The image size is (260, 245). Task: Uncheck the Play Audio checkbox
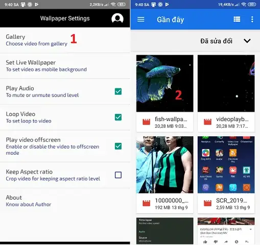point(118,91)
